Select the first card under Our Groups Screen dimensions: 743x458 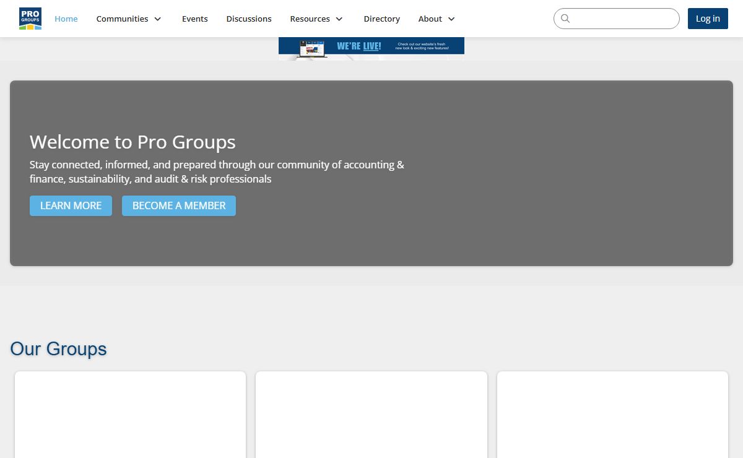pos(130,415)
